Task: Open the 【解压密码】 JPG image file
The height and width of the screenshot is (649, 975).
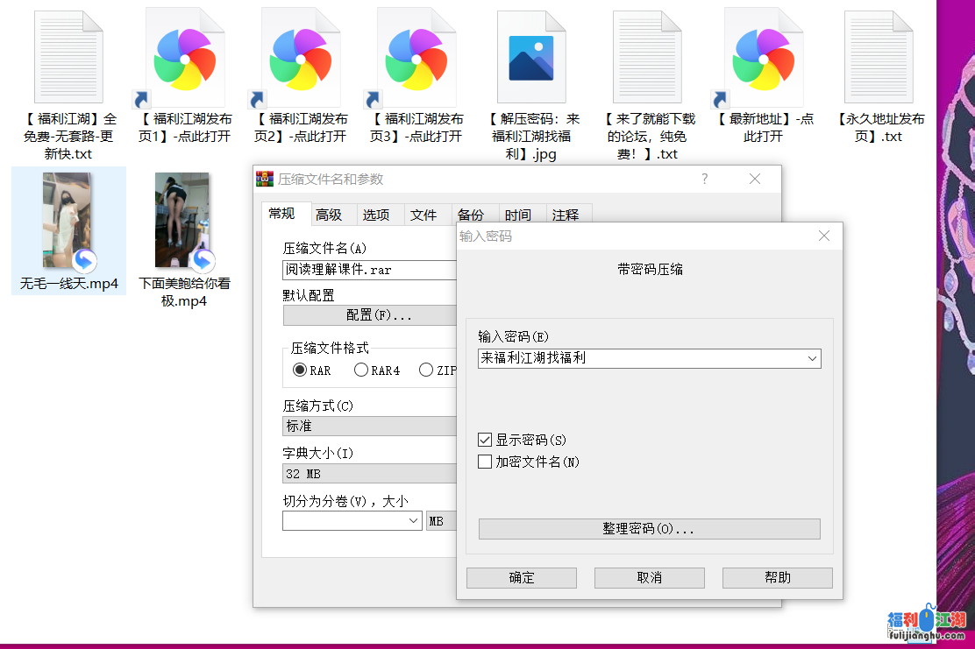Action: tap(532, 55)
